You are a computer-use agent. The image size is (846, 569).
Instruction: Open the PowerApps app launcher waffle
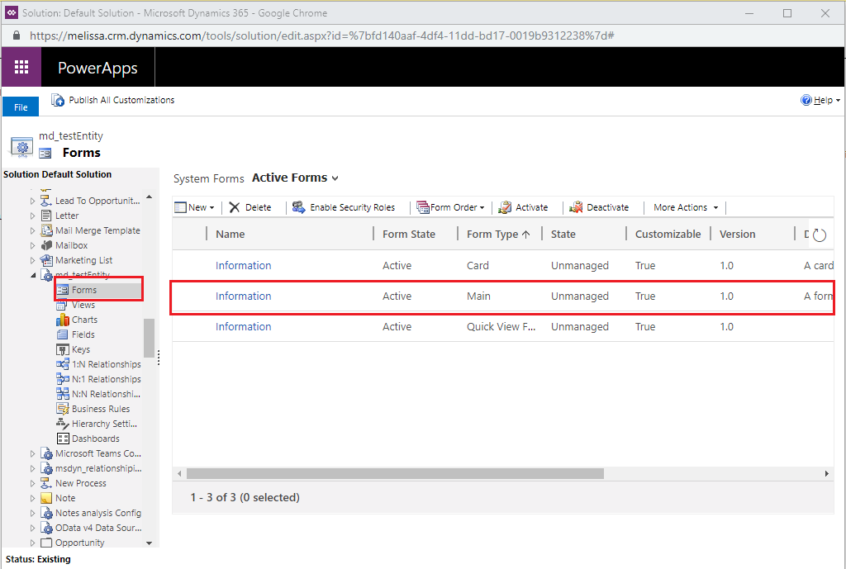point(21,67)
